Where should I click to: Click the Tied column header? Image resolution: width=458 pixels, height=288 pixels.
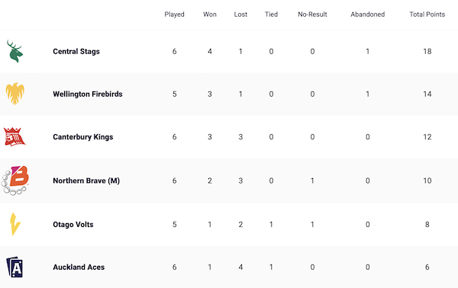[271, 14]
